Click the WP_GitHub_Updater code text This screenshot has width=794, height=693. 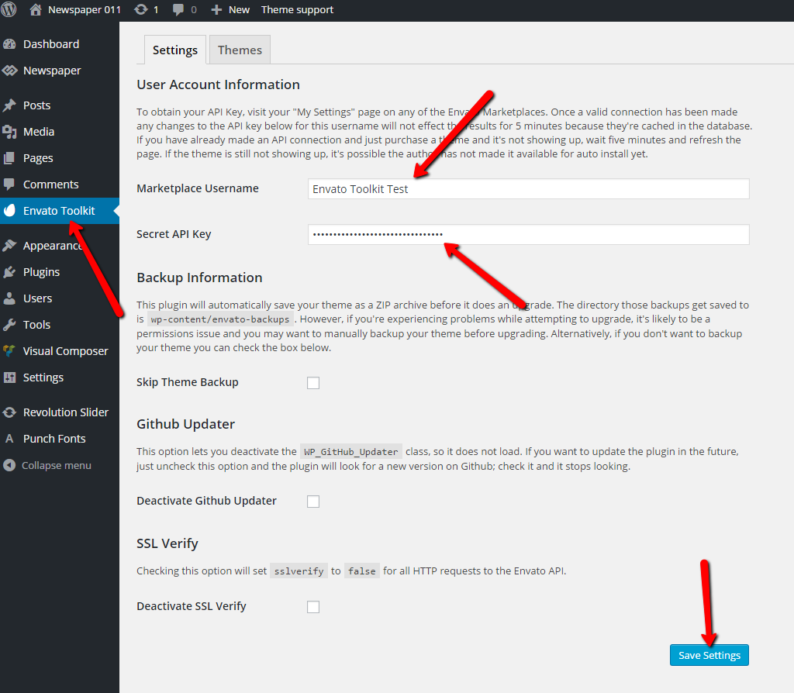pos(351,452)
